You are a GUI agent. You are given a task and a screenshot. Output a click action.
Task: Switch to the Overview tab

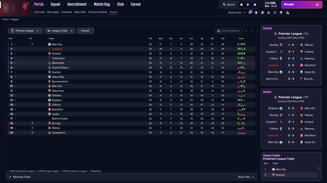pyautogui.click(x=39, y=12)
